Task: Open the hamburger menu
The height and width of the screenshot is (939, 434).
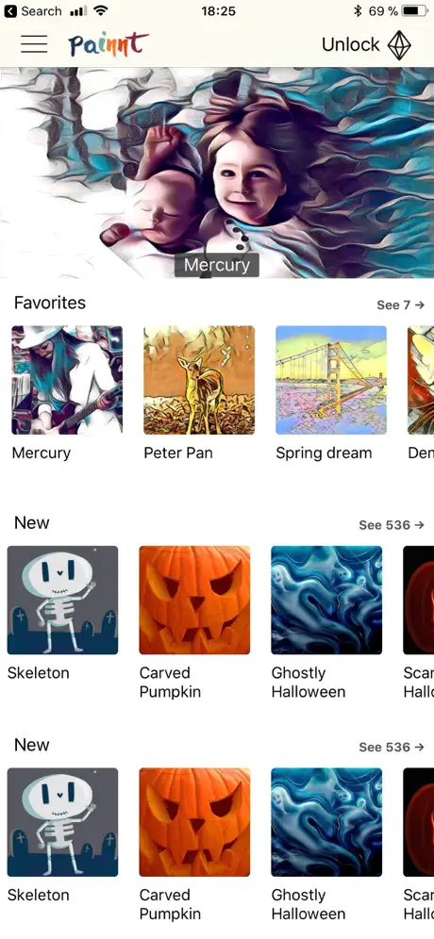Action: point(34,44)
